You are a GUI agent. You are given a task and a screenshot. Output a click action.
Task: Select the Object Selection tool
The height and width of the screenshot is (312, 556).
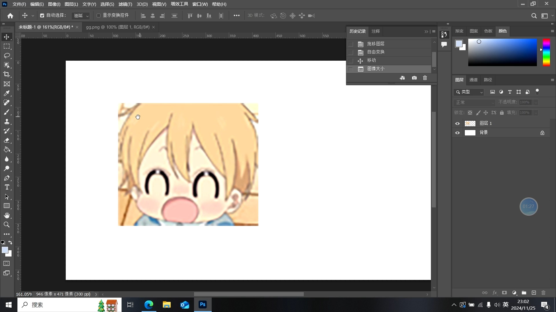tap(7, 65)
